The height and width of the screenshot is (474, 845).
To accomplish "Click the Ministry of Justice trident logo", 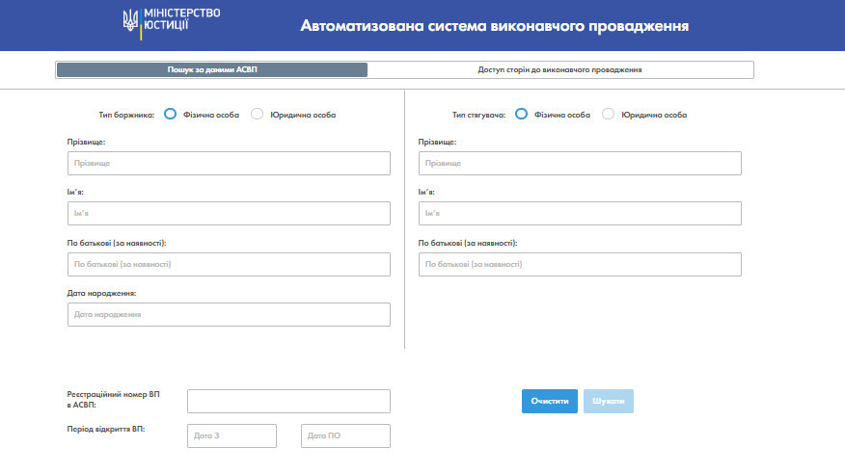I will (130, 21).
